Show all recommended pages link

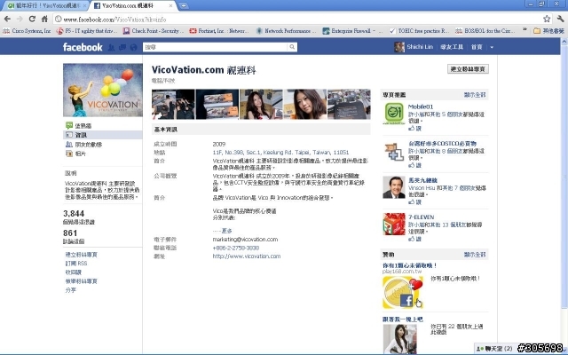coord(475,95)
